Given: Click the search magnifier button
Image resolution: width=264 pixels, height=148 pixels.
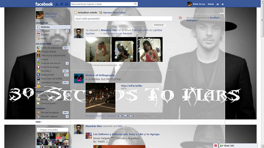Looking at the screenshot, I should pyautogui.click(x=136, y=4).
